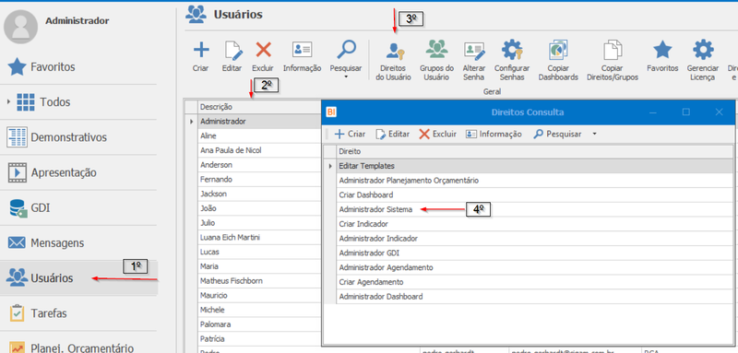This screenshot has height=353, width=738.
Task: Select Administrador row in users list
Action: point(259,122)
